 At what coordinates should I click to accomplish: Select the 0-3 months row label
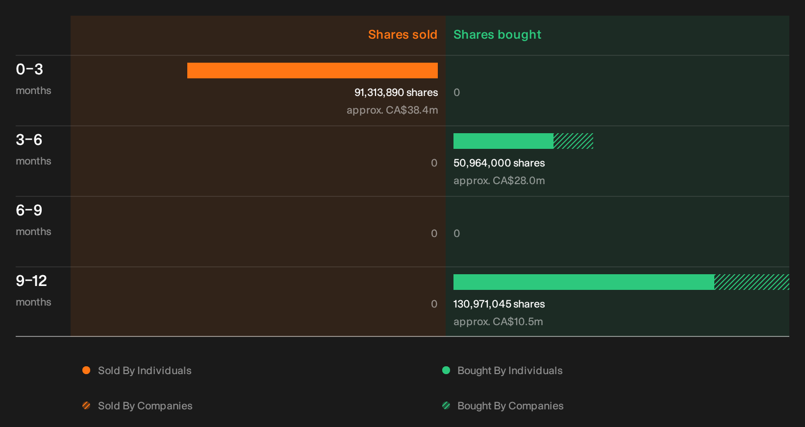point(33,78)
